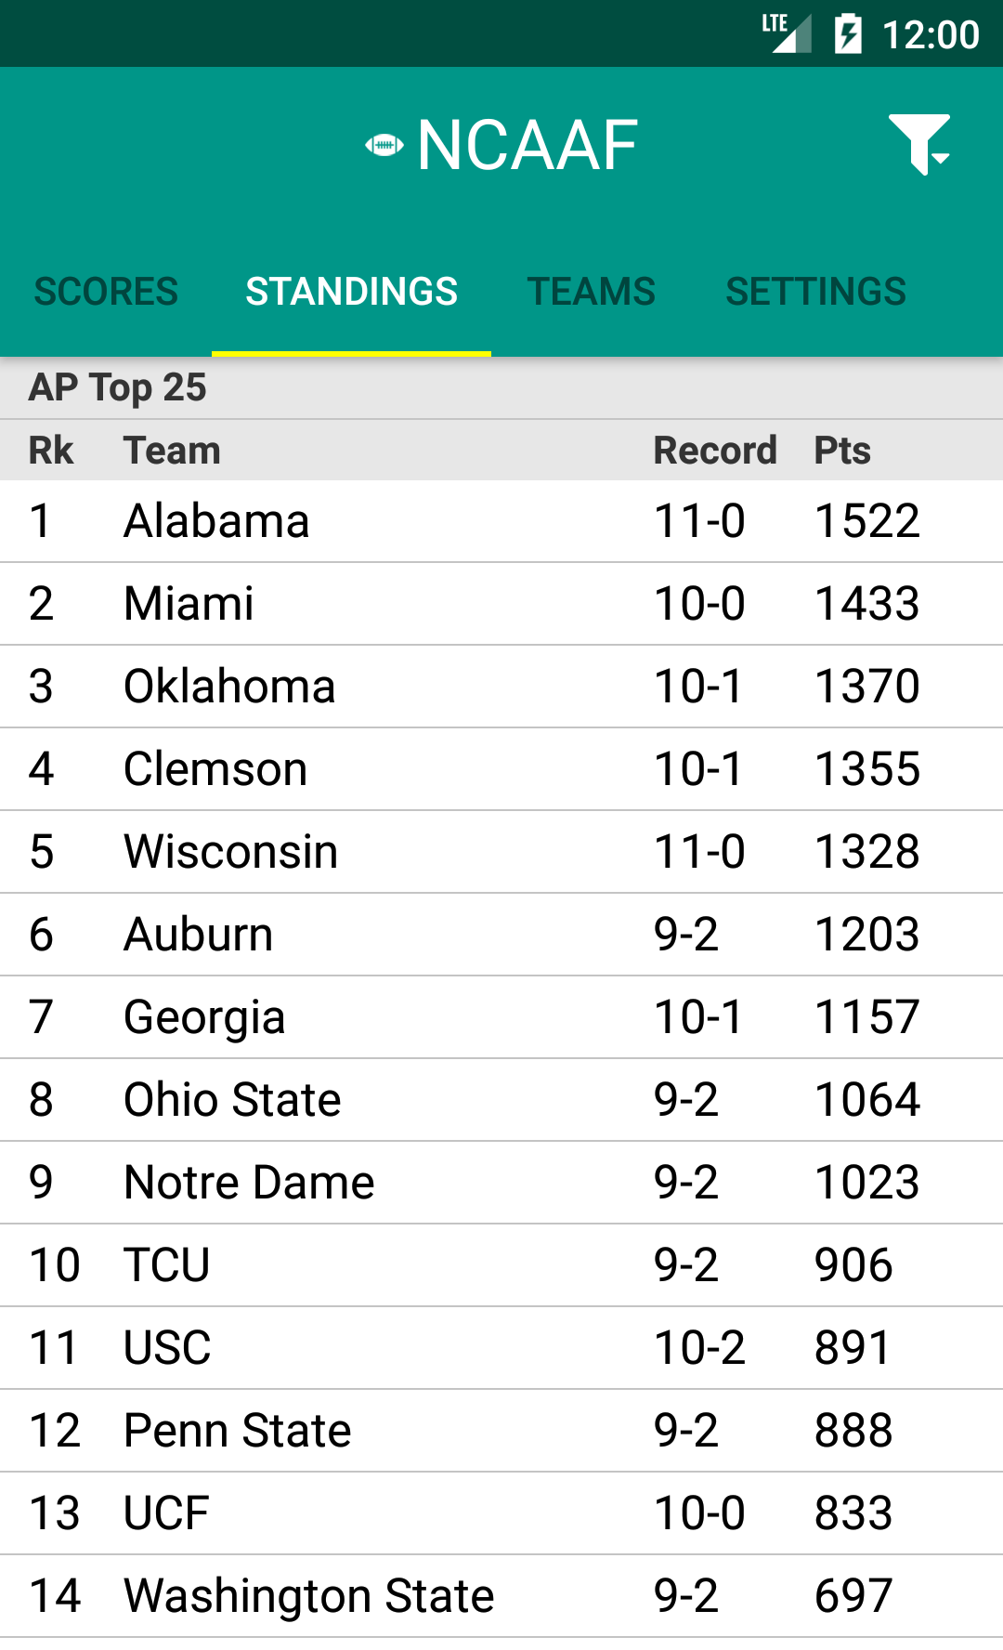Open the filter dropdown icon
The width and height of the screenshot is (1003, 1650).
(919, 145)
